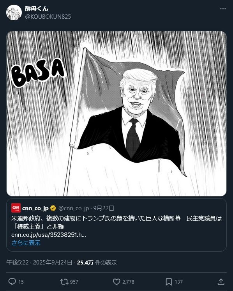
Task: Click the 9月22日 quoted post date
Action: [x=103, y=208]
